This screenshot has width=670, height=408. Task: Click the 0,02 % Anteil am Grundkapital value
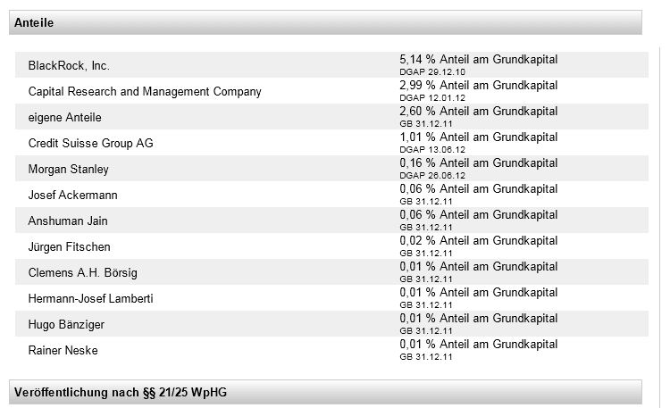tap(479, 241)
